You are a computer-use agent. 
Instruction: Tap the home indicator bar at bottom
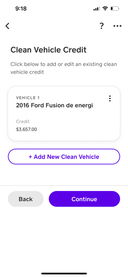64,273
